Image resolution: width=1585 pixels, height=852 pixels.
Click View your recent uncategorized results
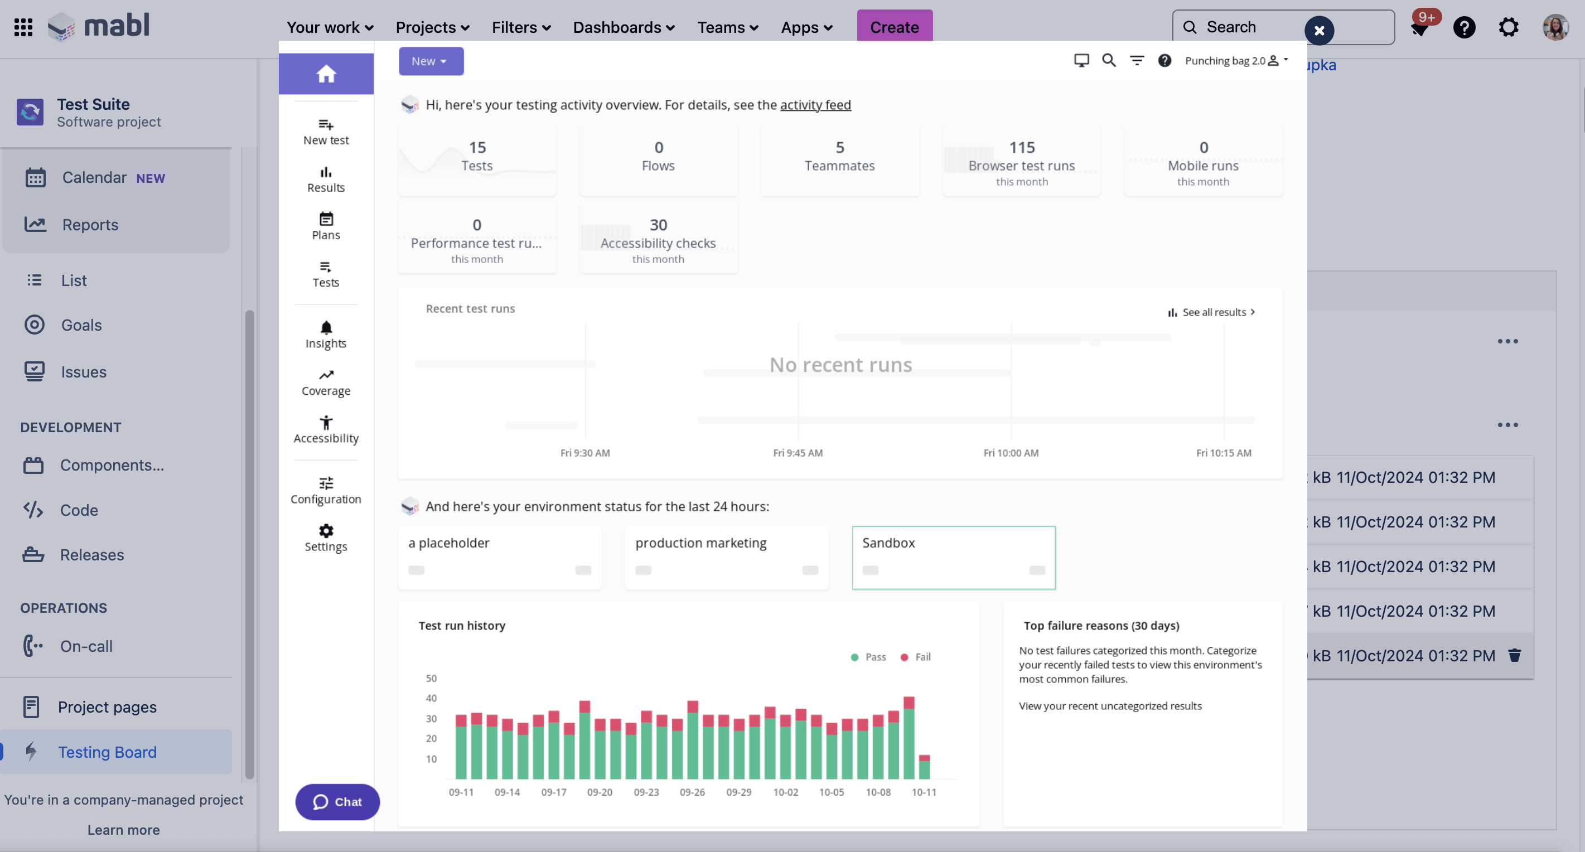(1110, 705)
